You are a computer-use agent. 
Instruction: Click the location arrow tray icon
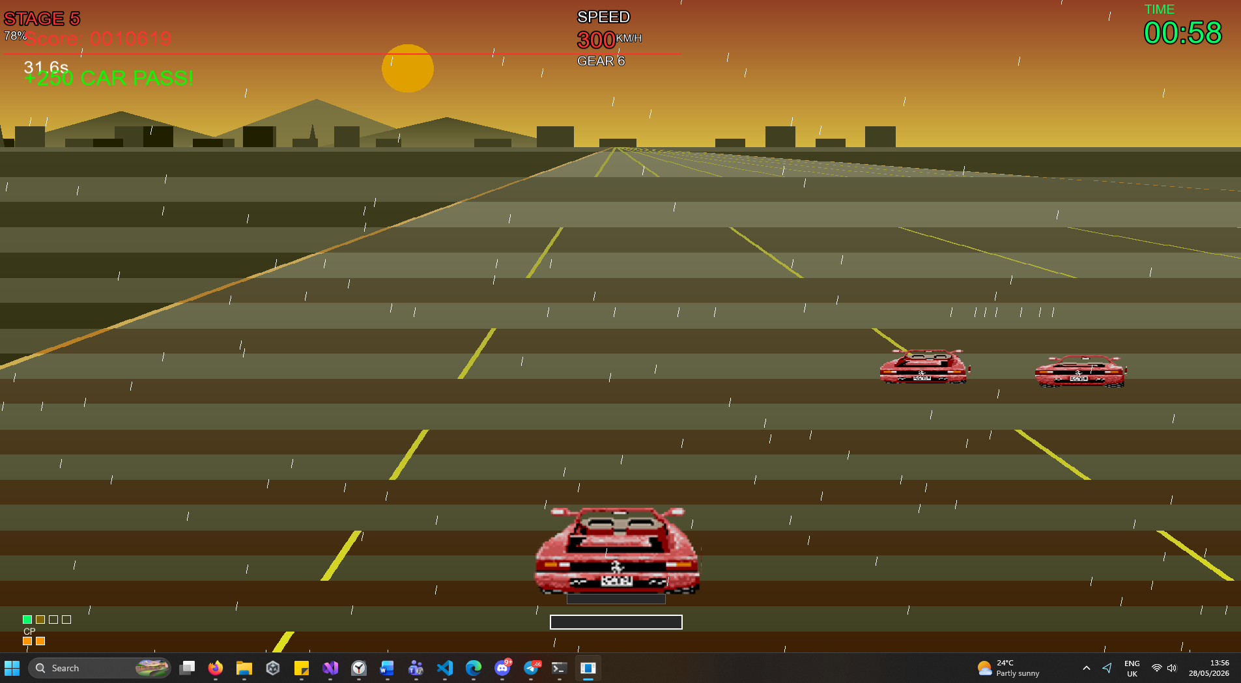click(1107, 668)
